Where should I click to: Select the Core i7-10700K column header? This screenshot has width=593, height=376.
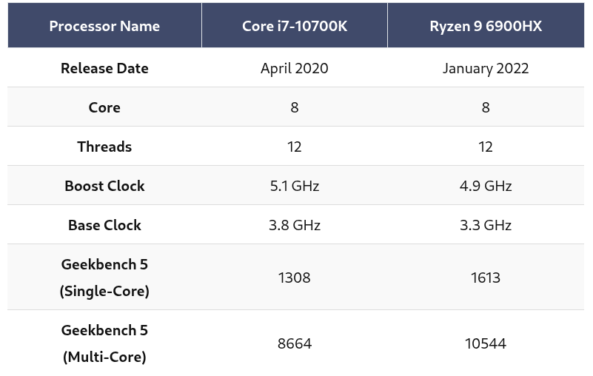(295, 26)
